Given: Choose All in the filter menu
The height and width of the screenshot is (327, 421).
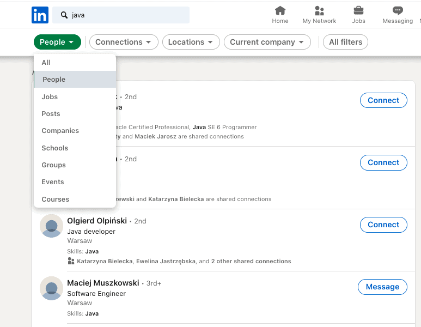Looking at the screenshot, I should point(46,63).
